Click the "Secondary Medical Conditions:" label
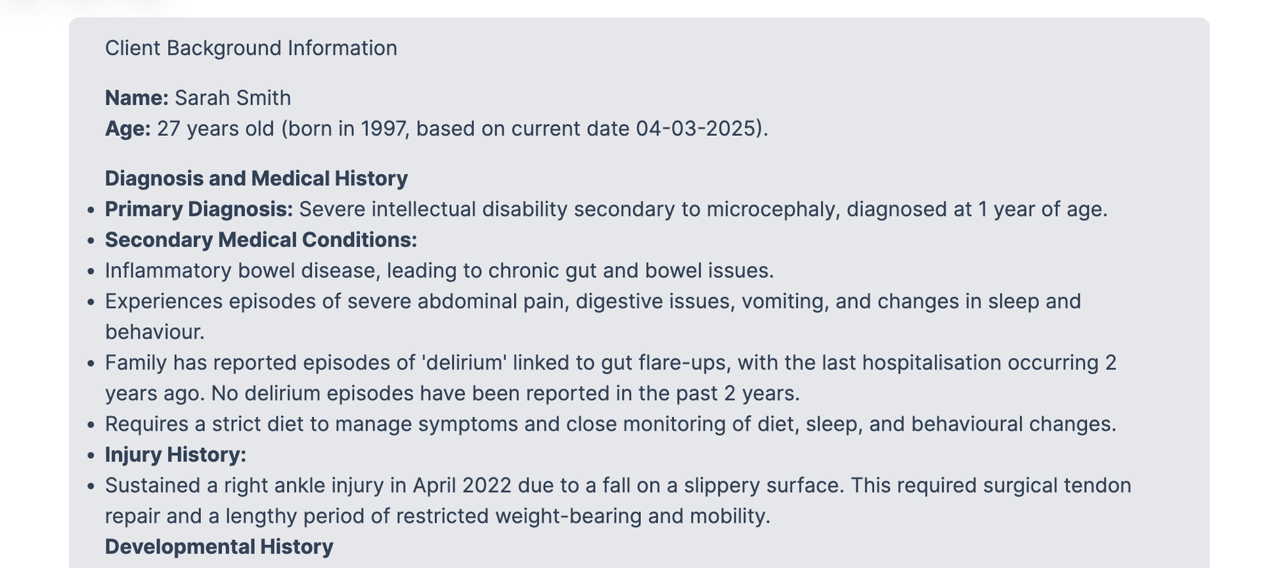This screenshot has height=568, width=1261. pyautogui.click(x=261, y=240)
